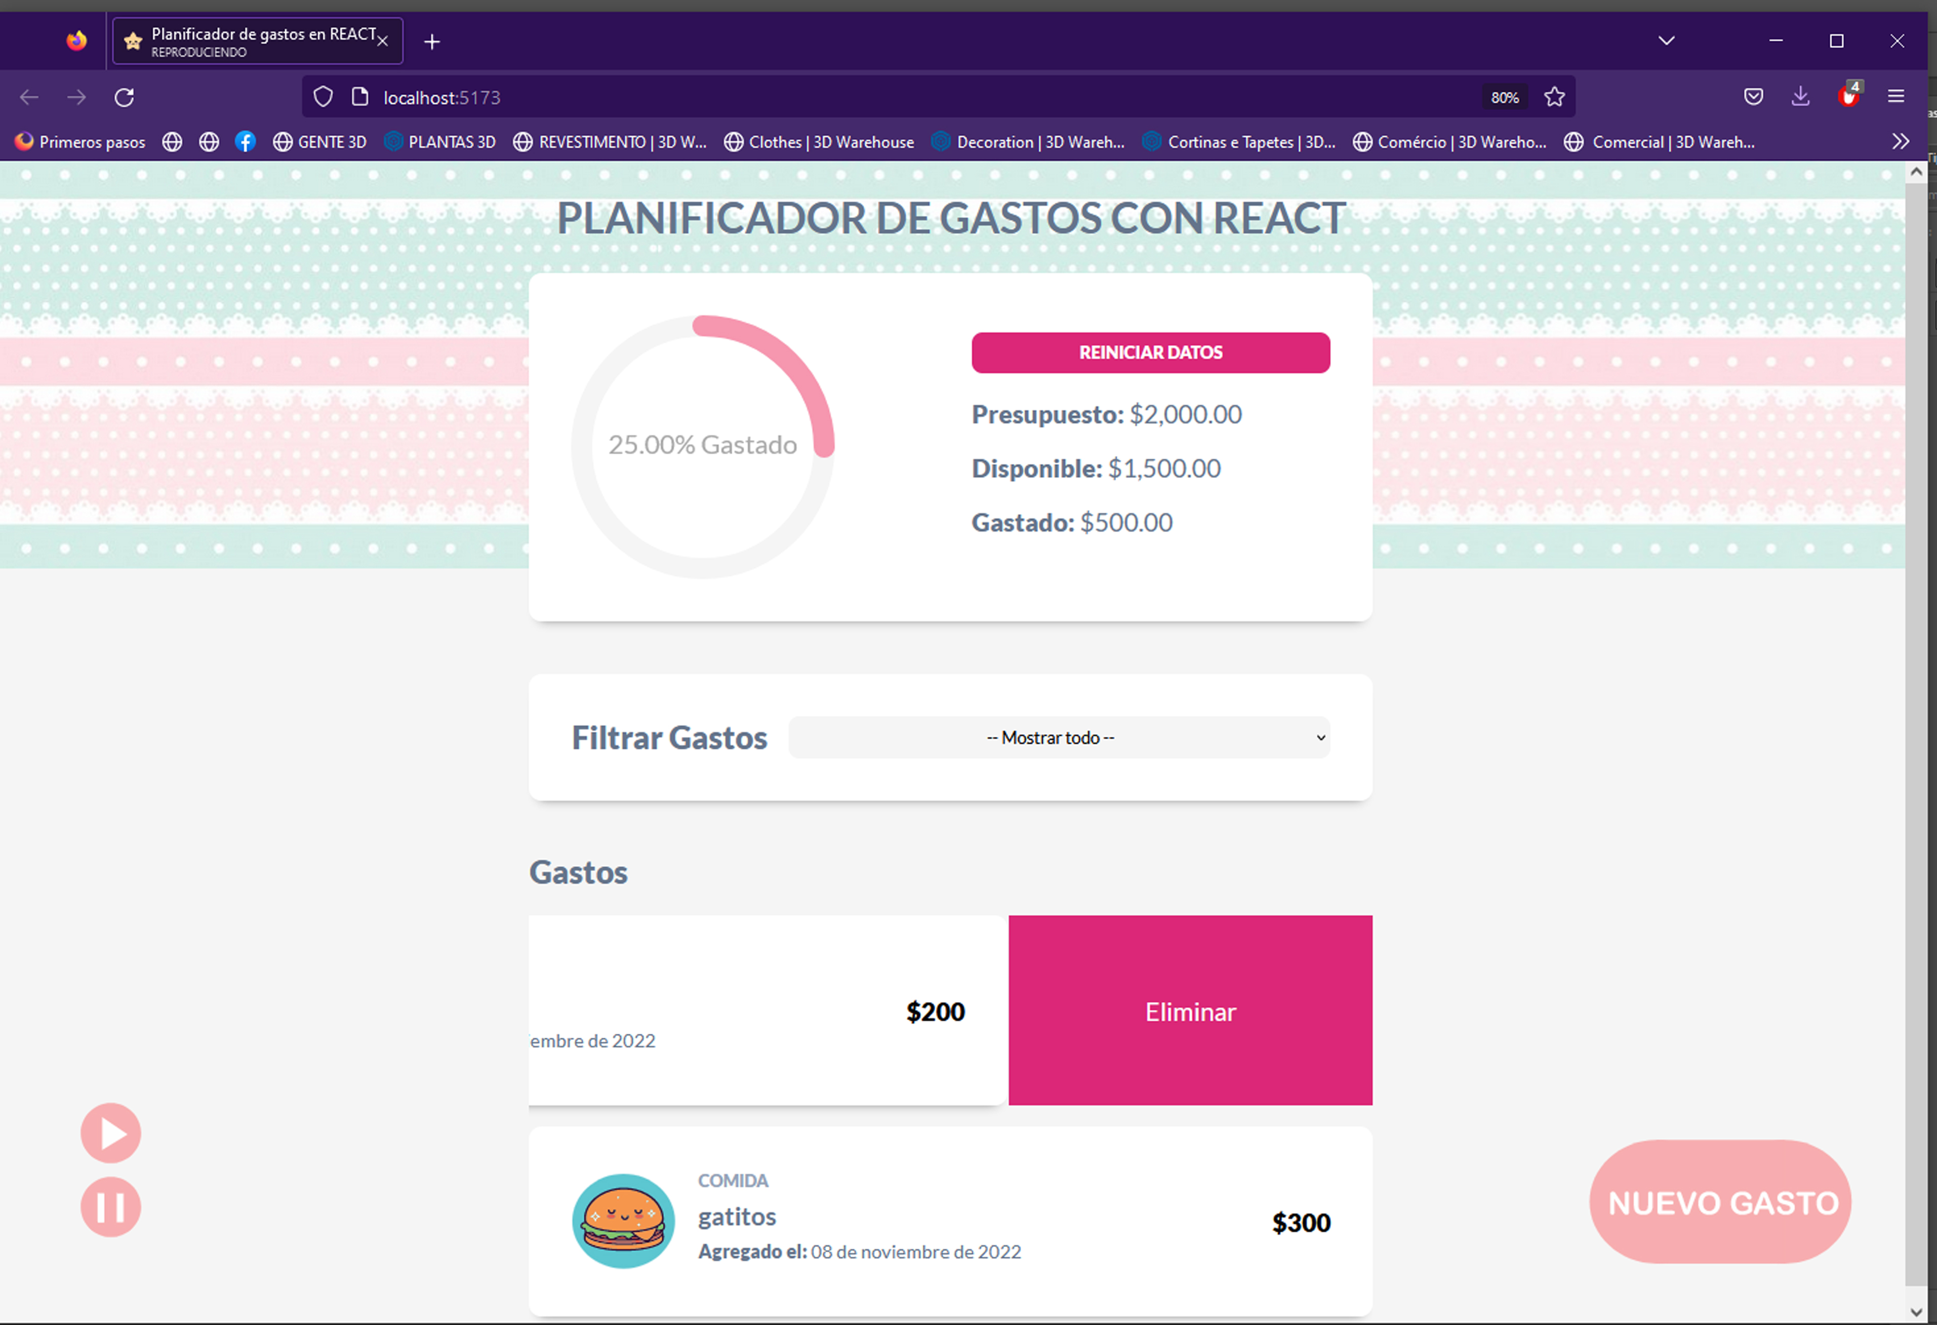Reset the 80% zoom level indicator
Viewport: 1937px width, 1325px height.
[x=1505, y=98]
